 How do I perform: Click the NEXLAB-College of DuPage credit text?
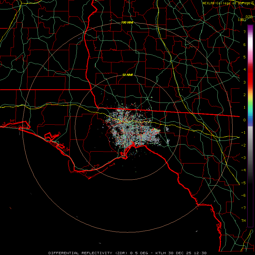pyautogui.click(x=228, y=3)
